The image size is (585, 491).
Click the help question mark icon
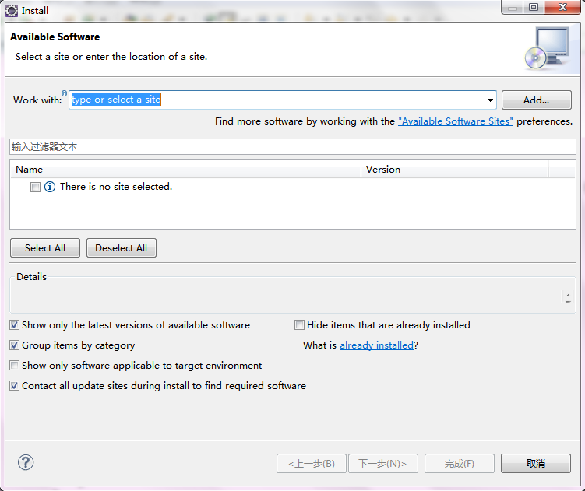tap(26, 463)
